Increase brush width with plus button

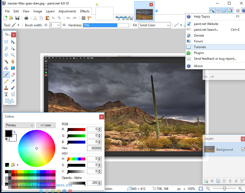[64, 25]
